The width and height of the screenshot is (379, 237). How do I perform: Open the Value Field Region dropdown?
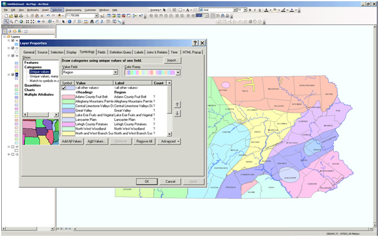[x=115, y=72]
